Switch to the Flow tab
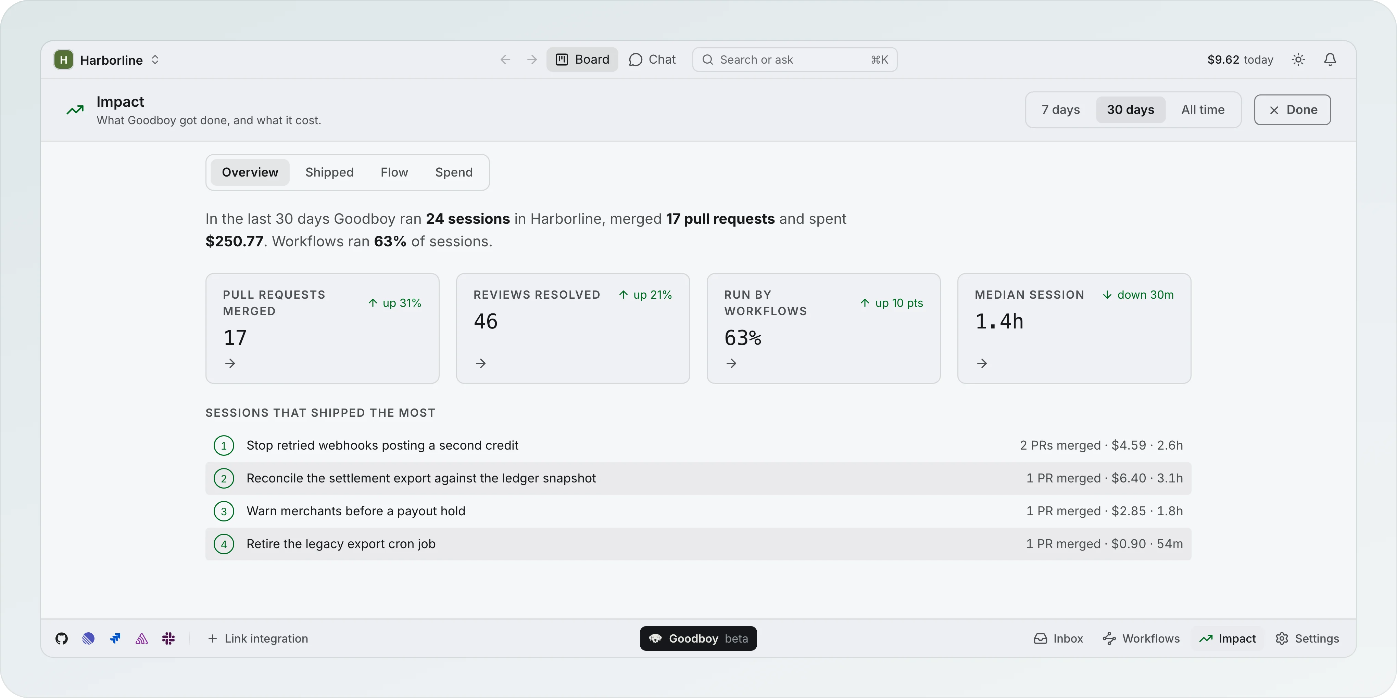 click(x=394, y=172)
